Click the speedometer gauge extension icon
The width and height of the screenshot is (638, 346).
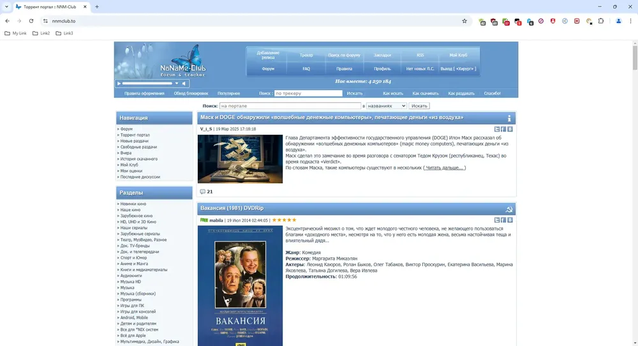coord(589,21)
